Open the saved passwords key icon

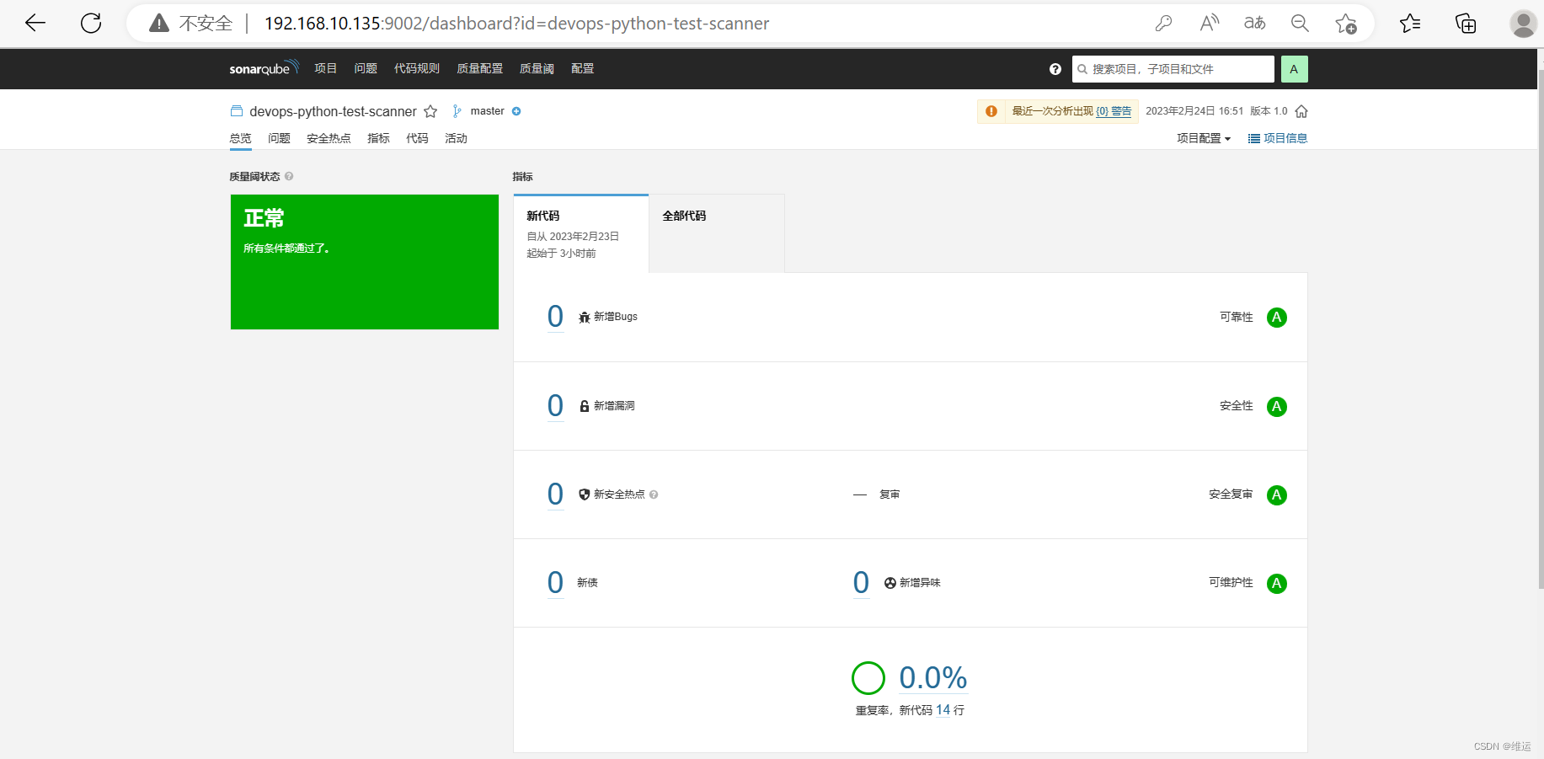[1163, 24]
